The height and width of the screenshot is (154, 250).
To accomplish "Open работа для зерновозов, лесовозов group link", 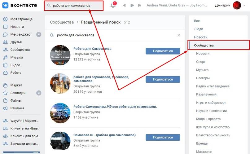I will tap(101, 79).
